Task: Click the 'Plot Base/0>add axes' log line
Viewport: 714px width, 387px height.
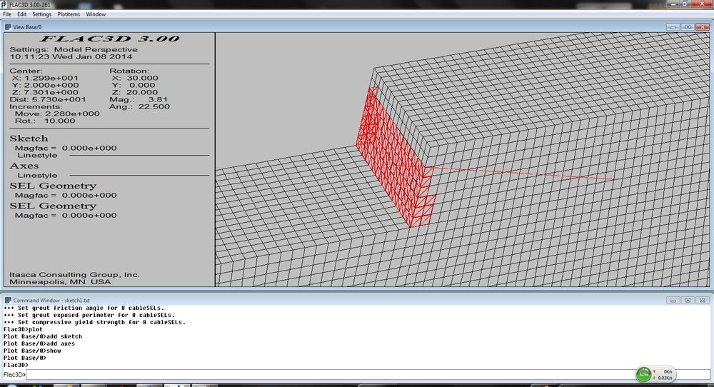Action: click(39, 343)
